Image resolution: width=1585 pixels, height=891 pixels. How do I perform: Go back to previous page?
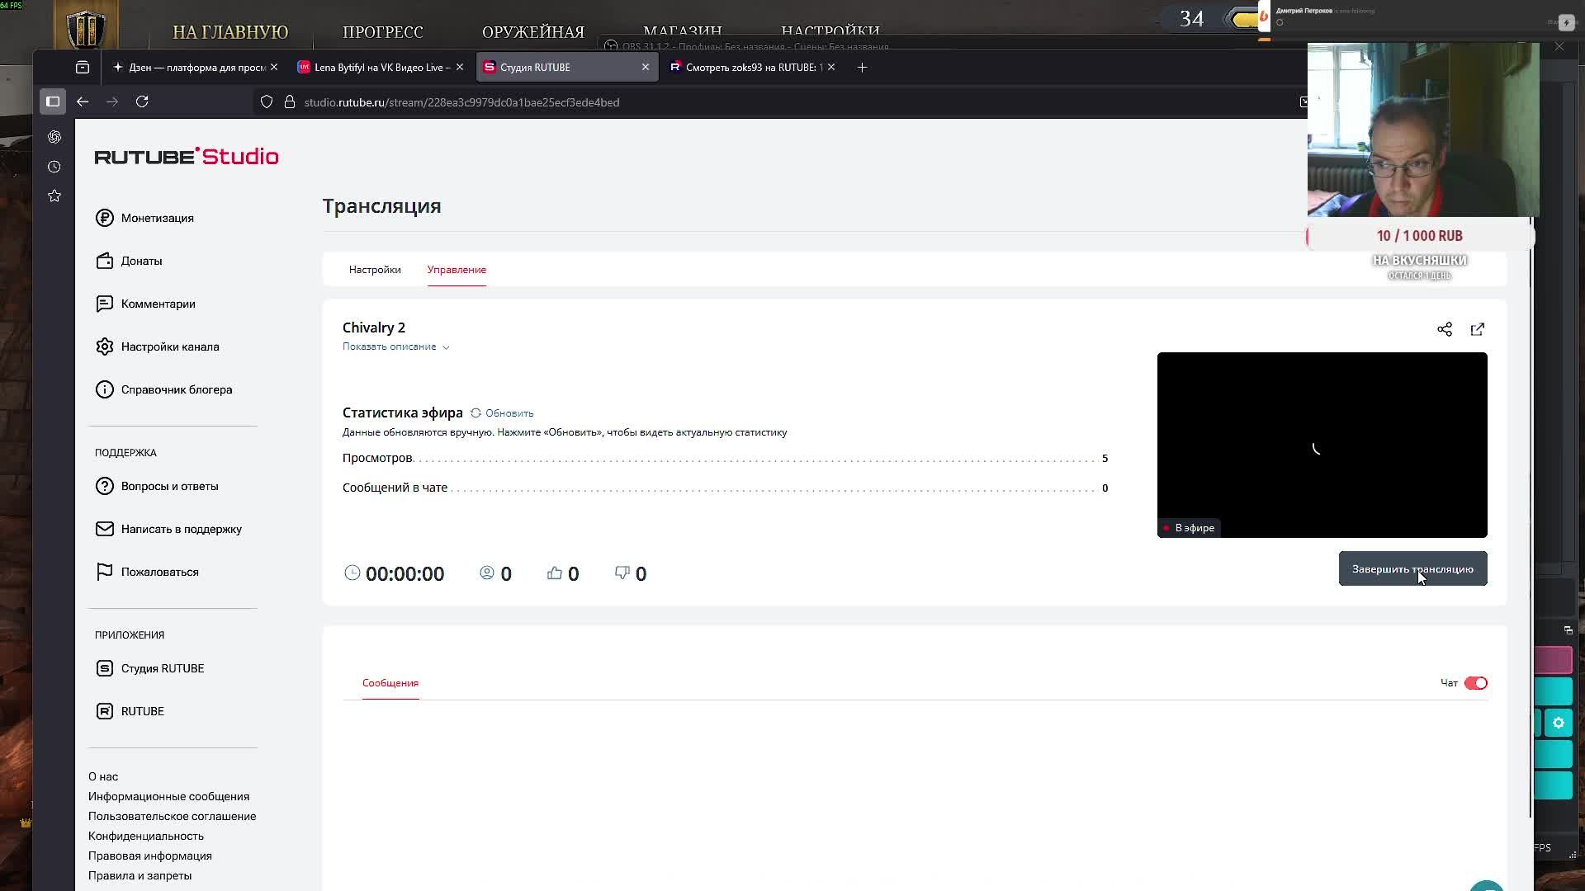[83, 101]
